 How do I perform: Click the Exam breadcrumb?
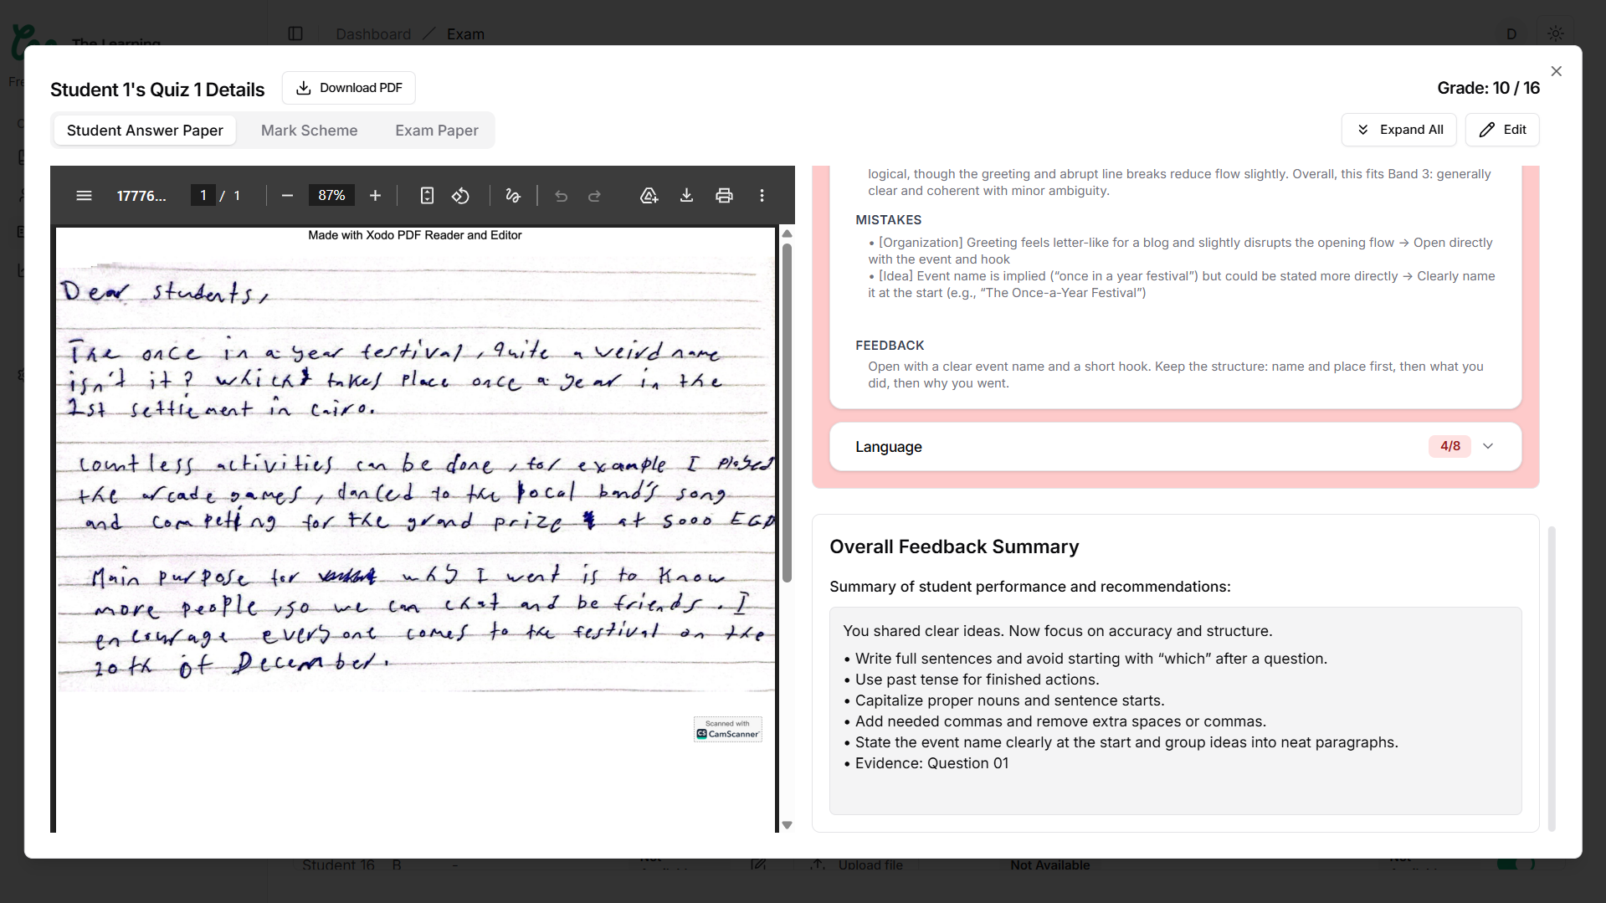point(465,34)
